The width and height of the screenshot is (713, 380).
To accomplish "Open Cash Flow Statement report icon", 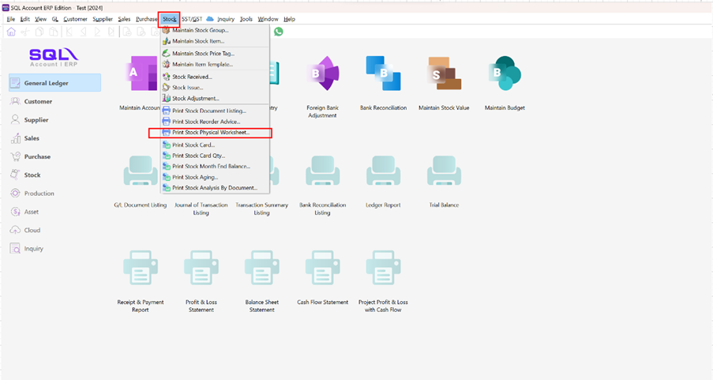I will (322, 269).
